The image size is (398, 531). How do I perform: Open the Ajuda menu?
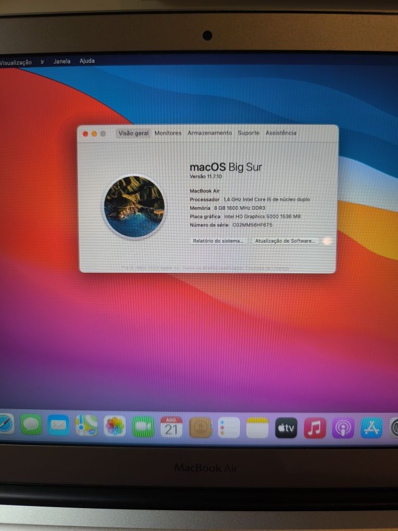(x=87, y=61)
